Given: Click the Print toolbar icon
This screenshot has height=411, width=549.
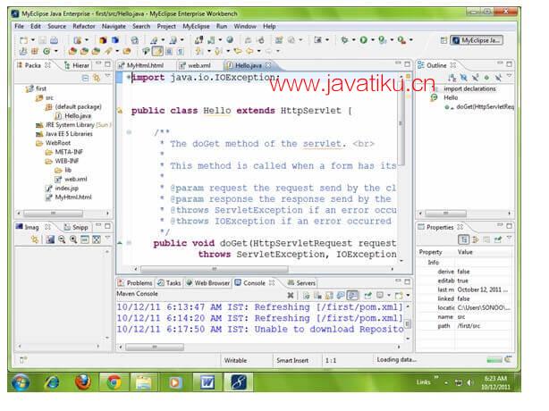Looking at the screenshot, I should pos(54,40).
